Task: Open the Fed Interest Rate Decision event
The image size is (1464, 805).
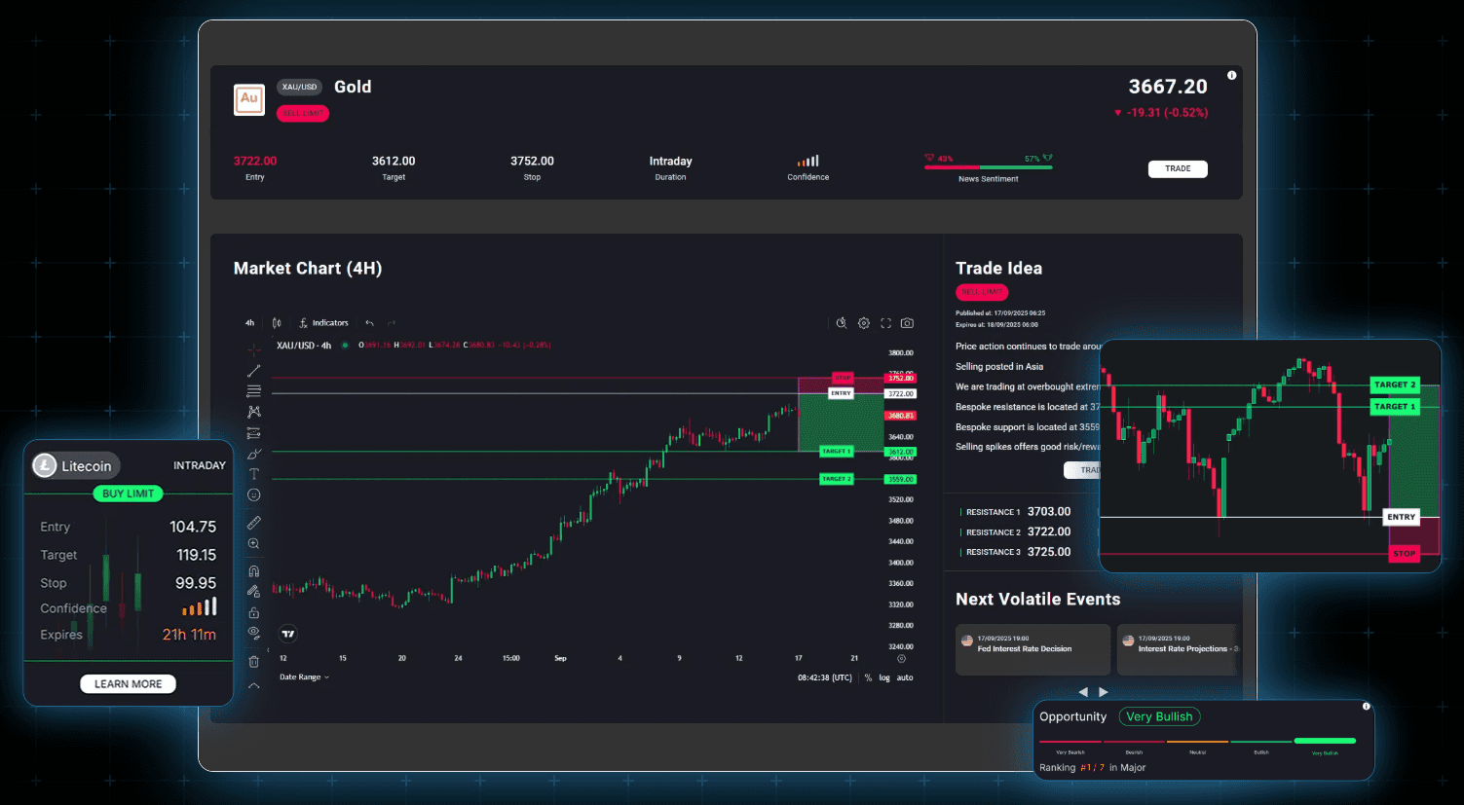Action: coord(1032,649)
